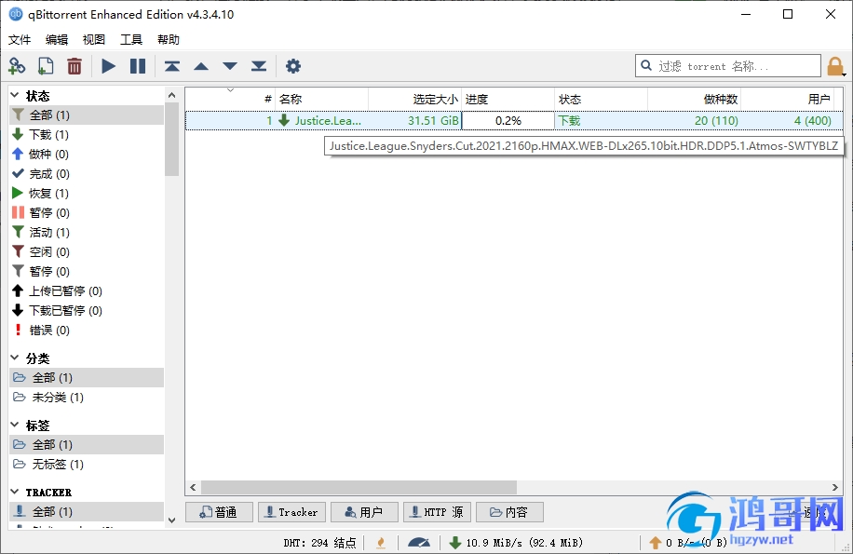The height and width of the screenshot is (554, 853).
Task: Click DHT: 294 结点 status text
Action: pyautogui.click(x=319, y=543)
